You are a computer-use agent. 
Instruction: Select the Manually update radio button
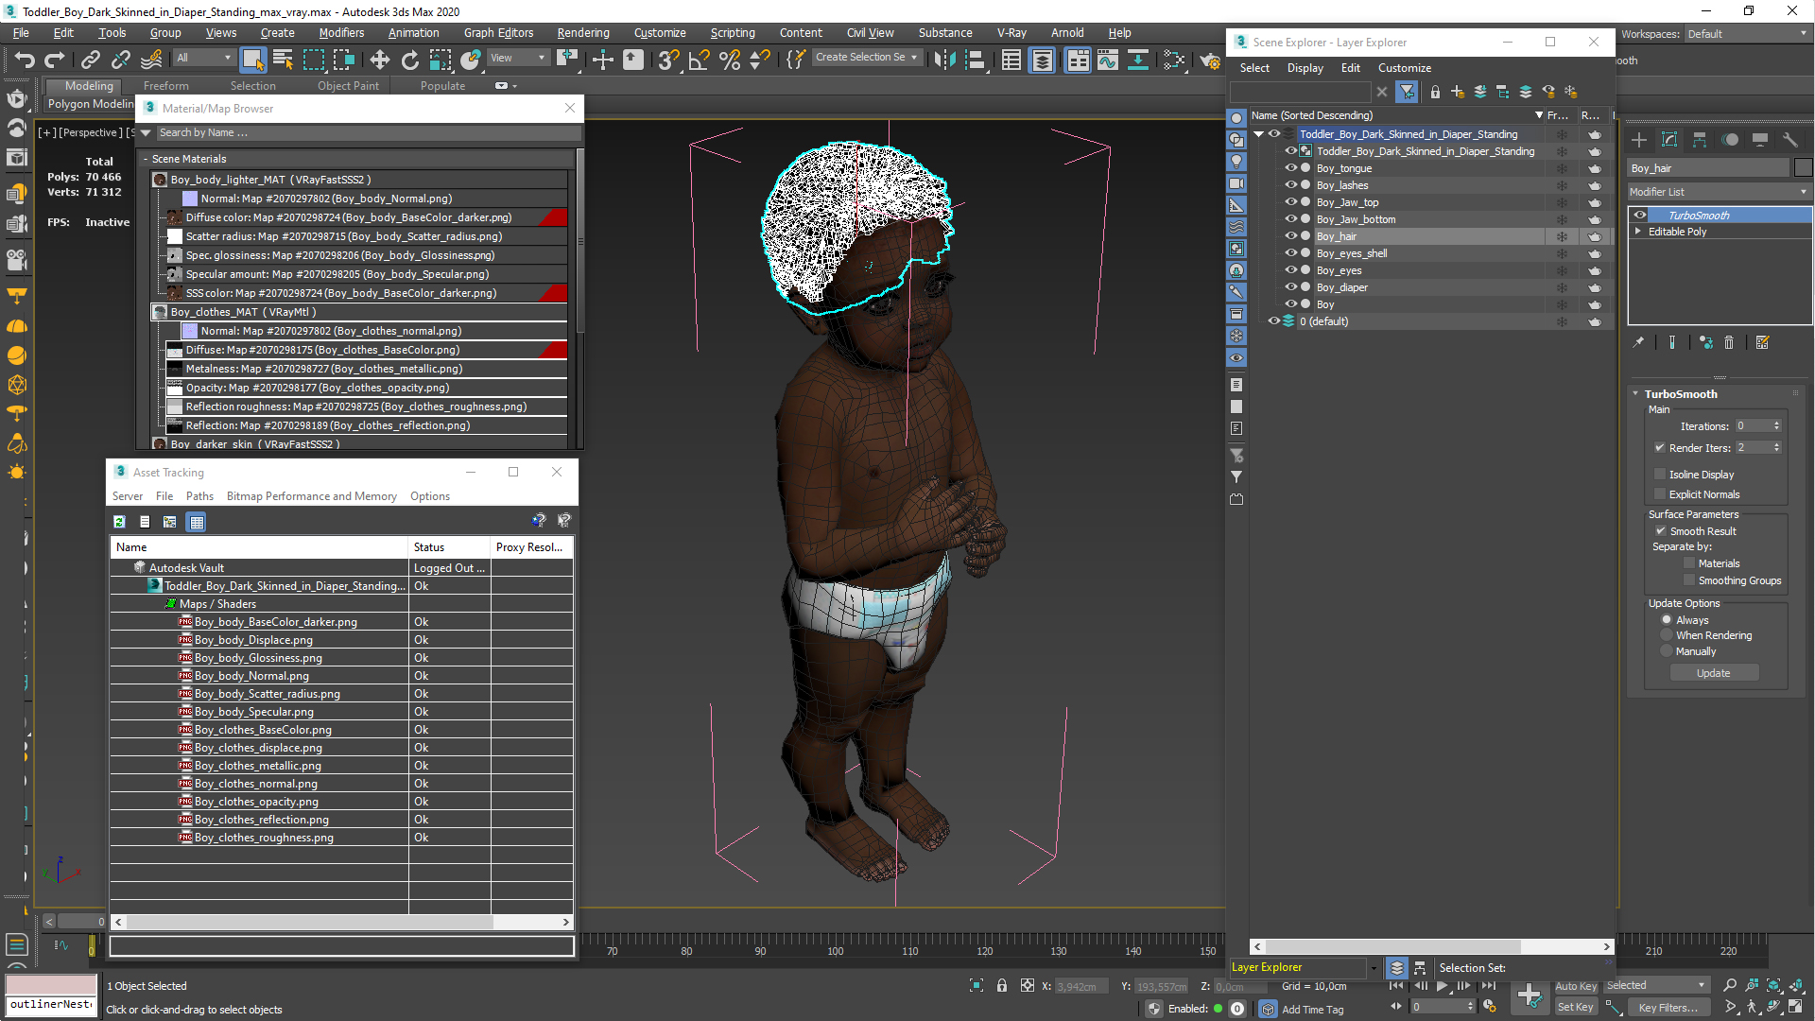[x=1667, y=651]
